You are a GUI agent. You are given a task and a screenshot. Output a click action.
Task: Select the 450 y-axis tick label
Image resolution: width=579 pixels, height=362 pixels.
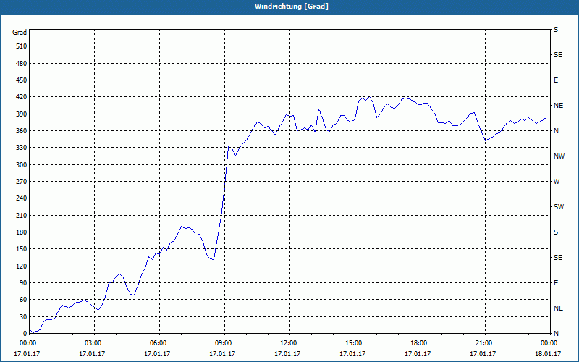point(22,80)
